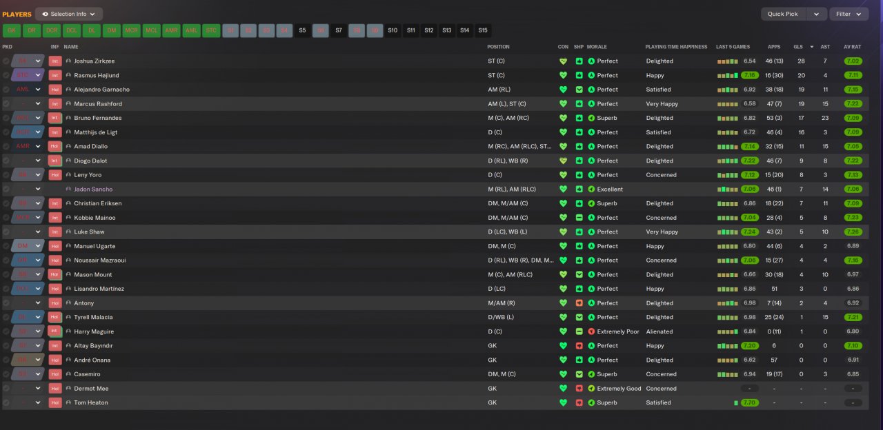The height and width of the screenshot is (430, 883).
Task: Click Tom Heaton's condition heart icon
Action: pos(563,402)
